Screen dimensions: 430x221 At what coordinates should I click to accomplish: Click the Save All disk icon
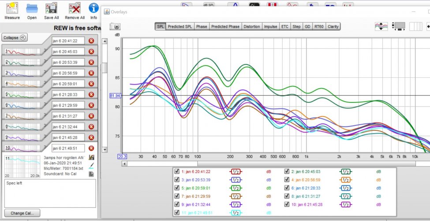pyautogui.click(x=52, y=8)
